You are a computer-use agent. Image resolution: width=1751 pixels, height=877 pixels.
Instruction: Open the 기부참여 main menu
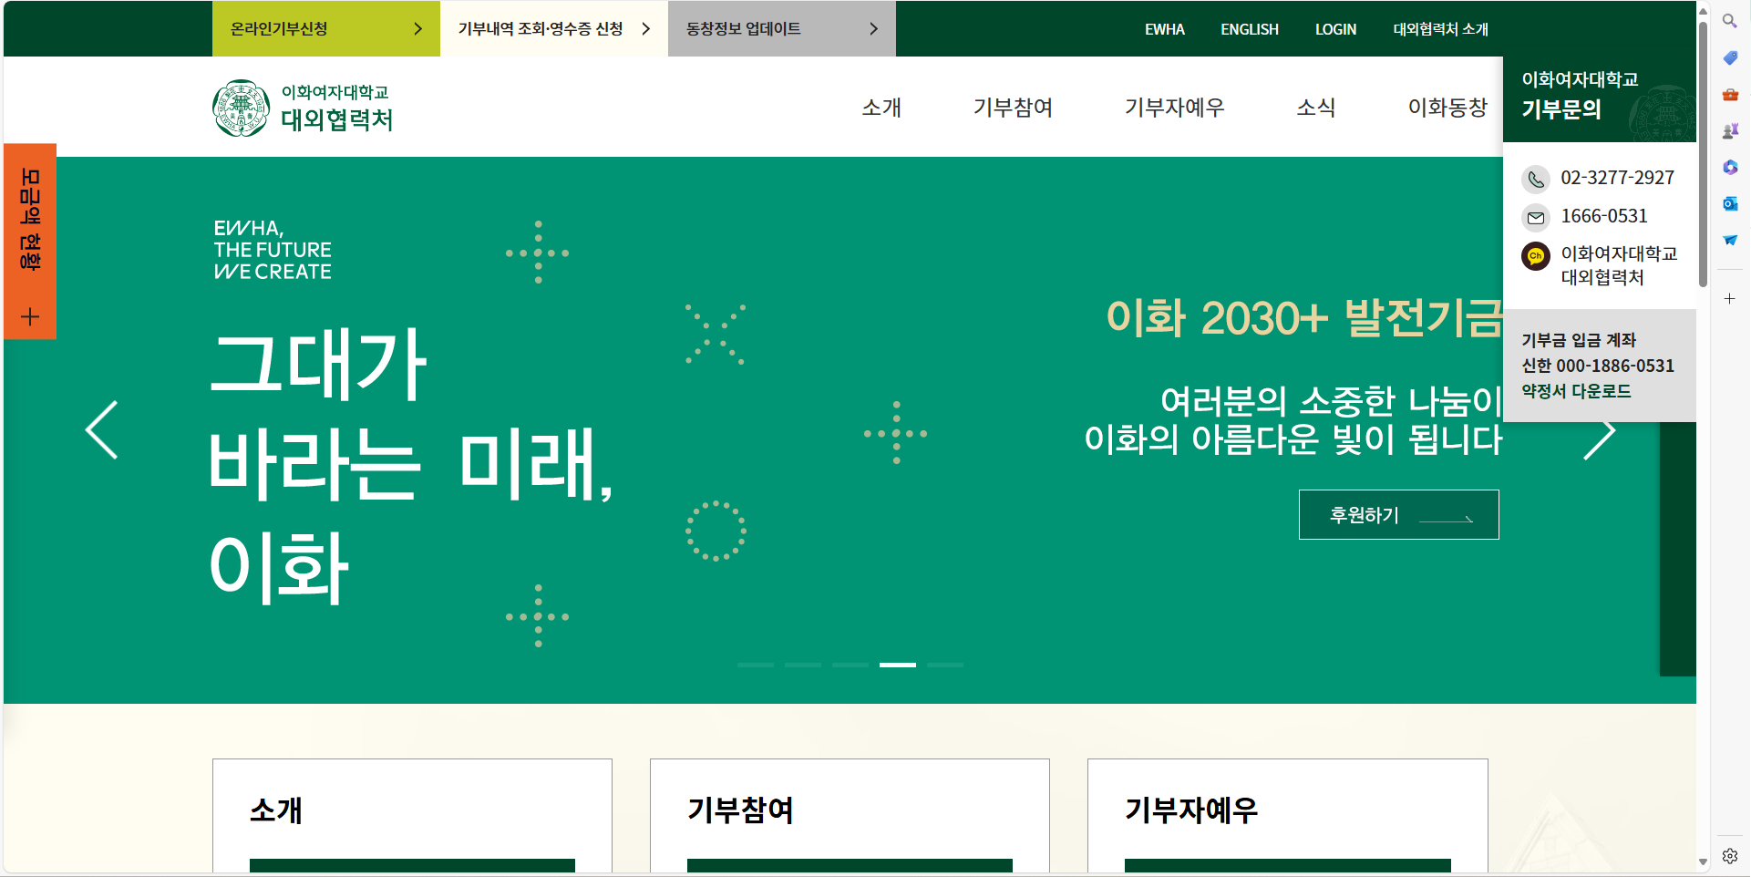click(1013, 108)
